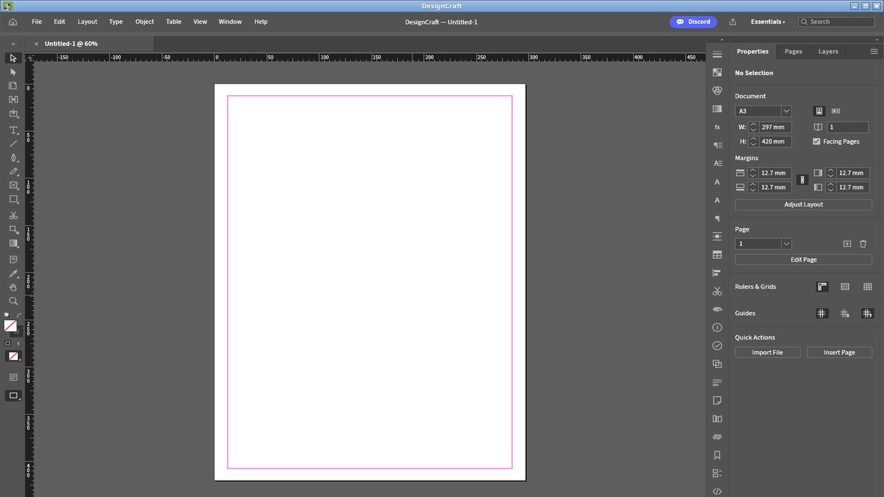
Task: Select the Scissors tool in left toolbar
Action: (13, 215)
